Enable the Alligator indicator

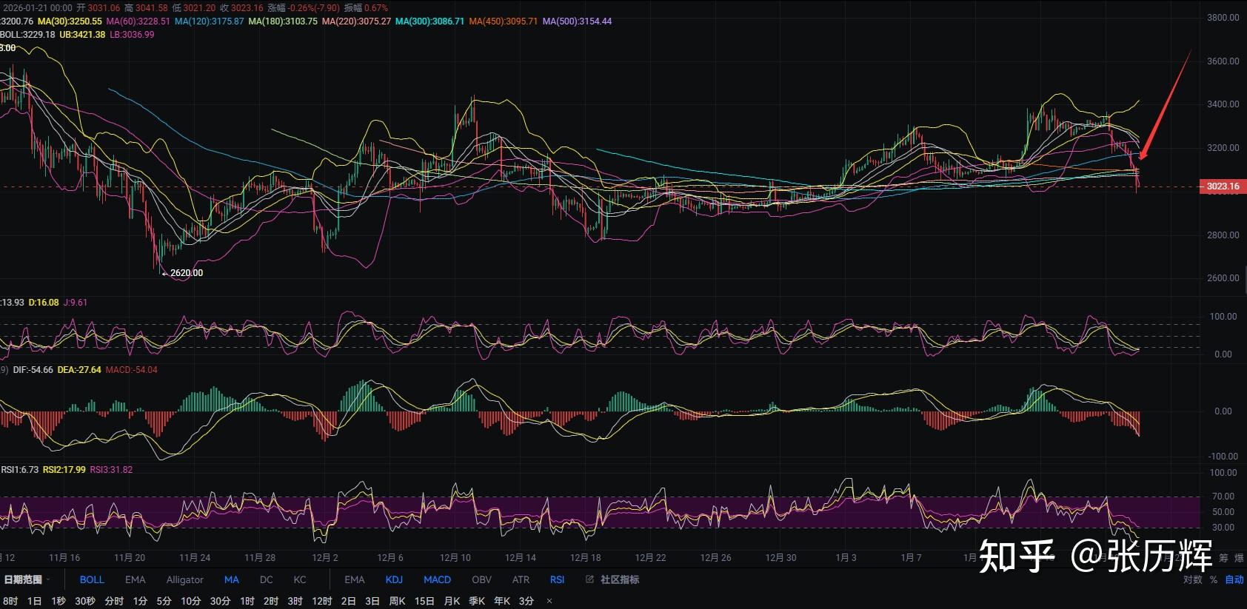point(184,579)
